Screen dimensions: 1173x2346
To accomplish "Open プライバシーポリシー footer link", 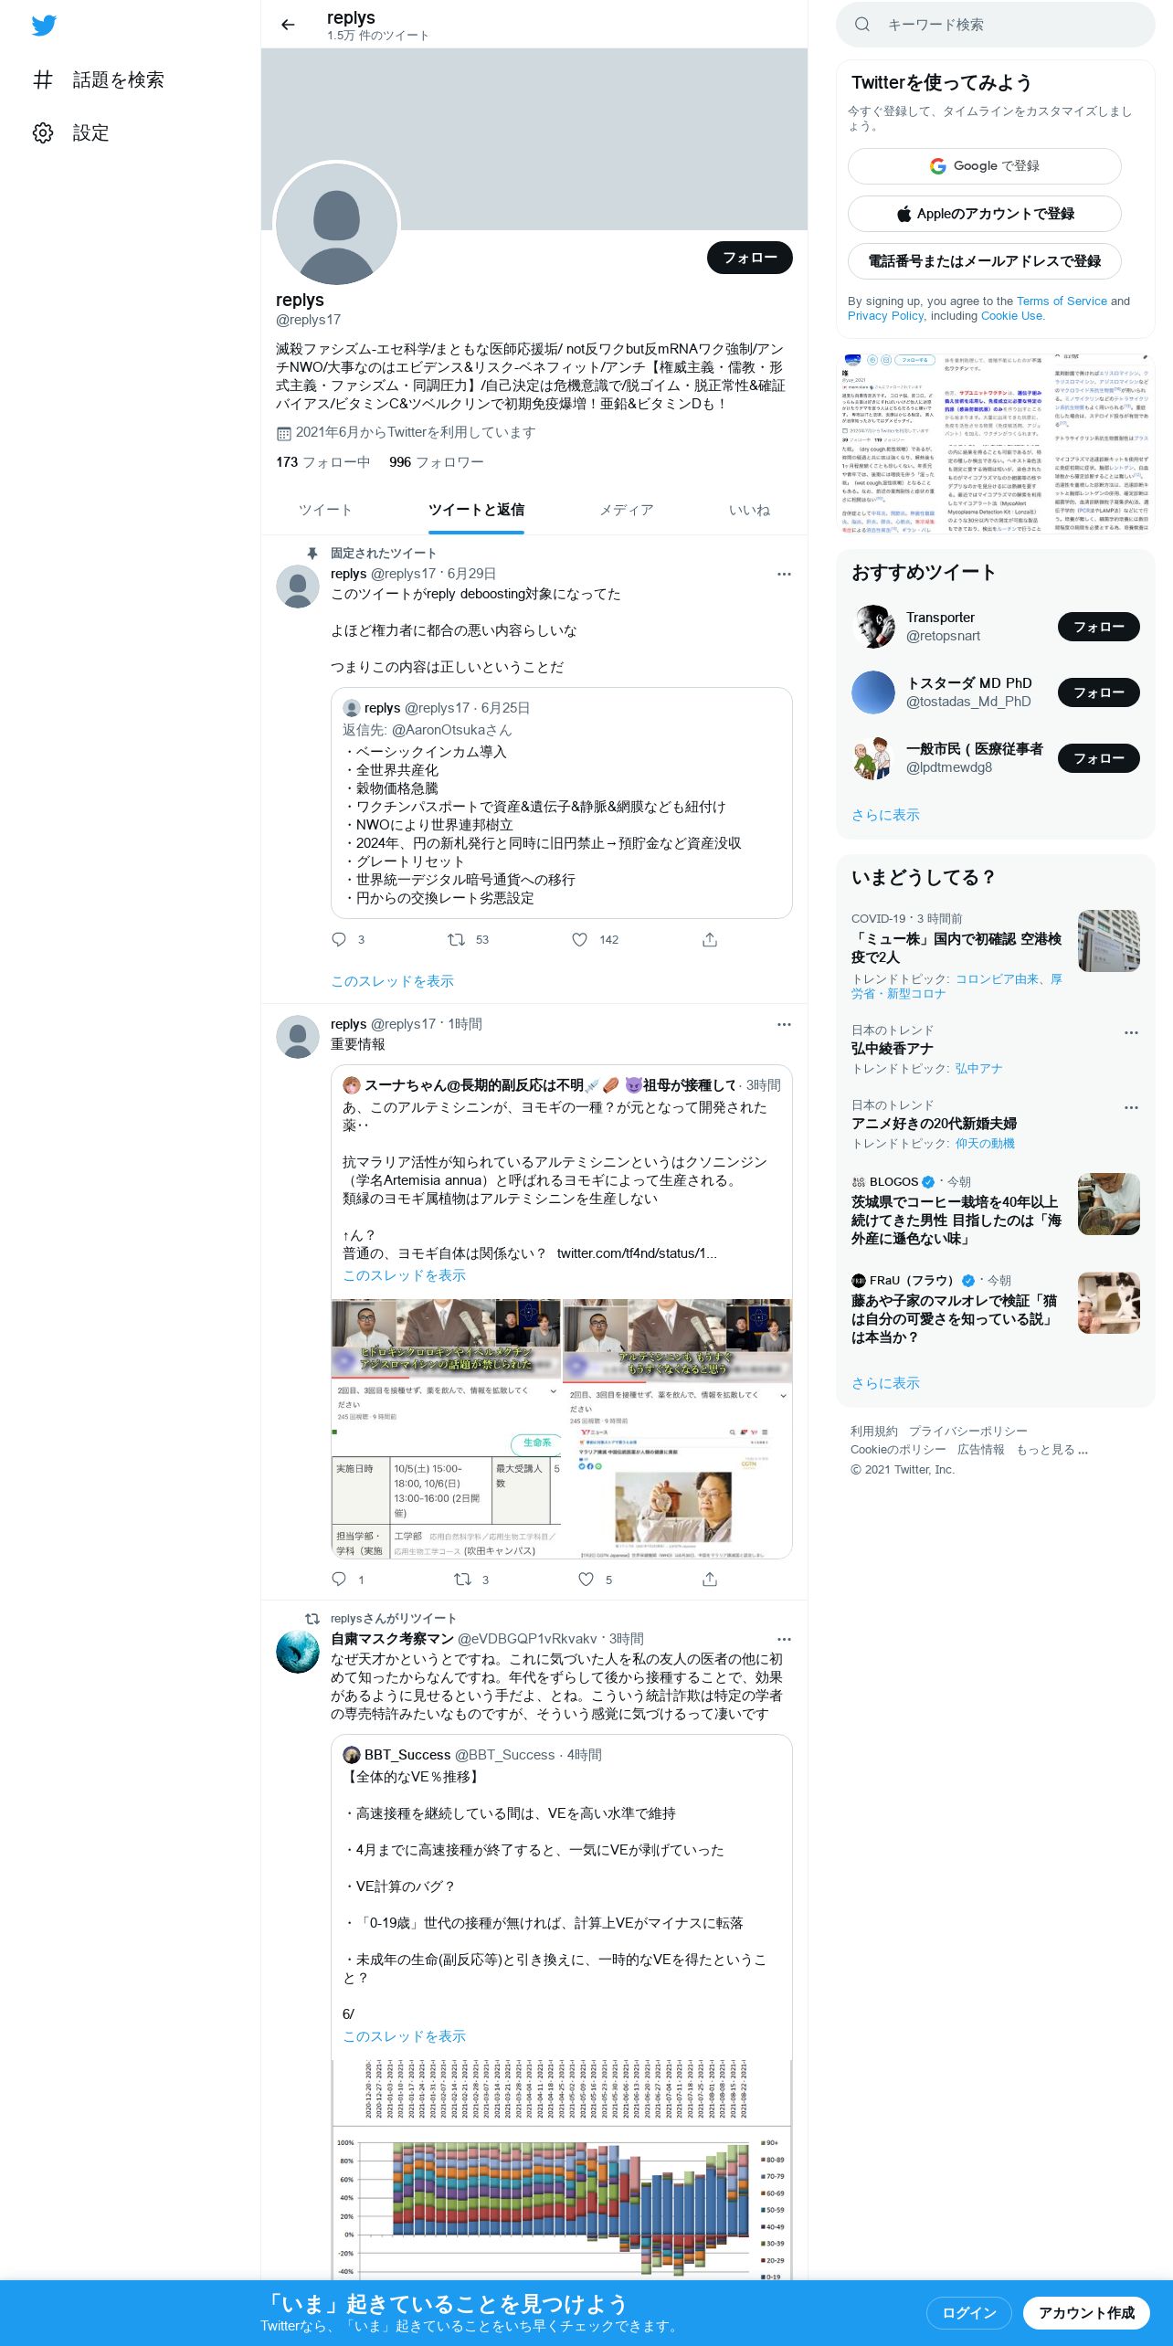I will (x=967, y=1431).
